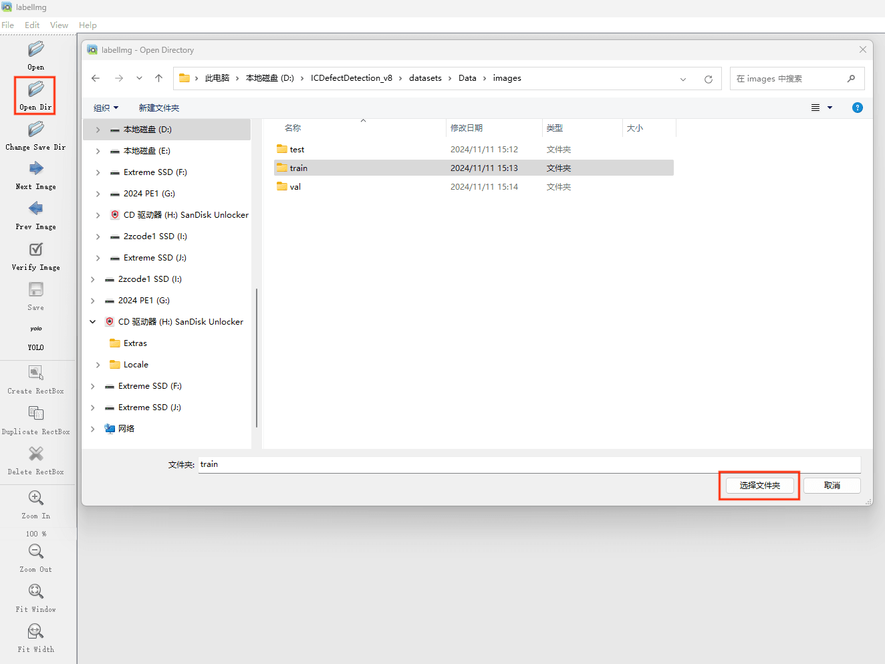Image resolution: width=885 pixels, height=664 pixels.
Task: Open the address bar path history dropdown
Action: 682,79
